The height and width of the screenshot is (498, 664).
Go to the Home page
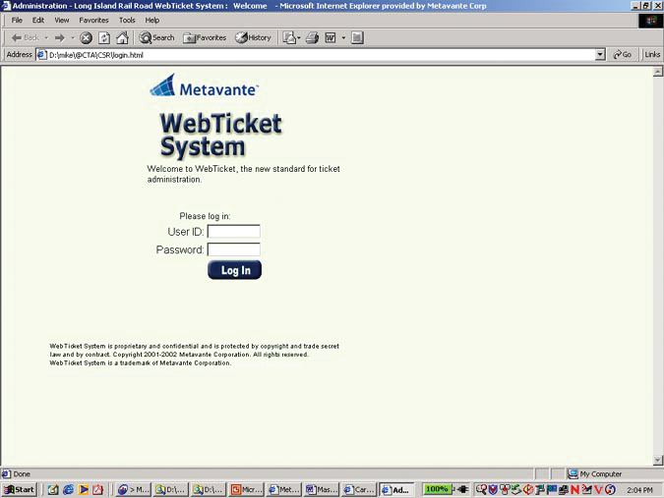pyautogui.click(x=122, y=38)
